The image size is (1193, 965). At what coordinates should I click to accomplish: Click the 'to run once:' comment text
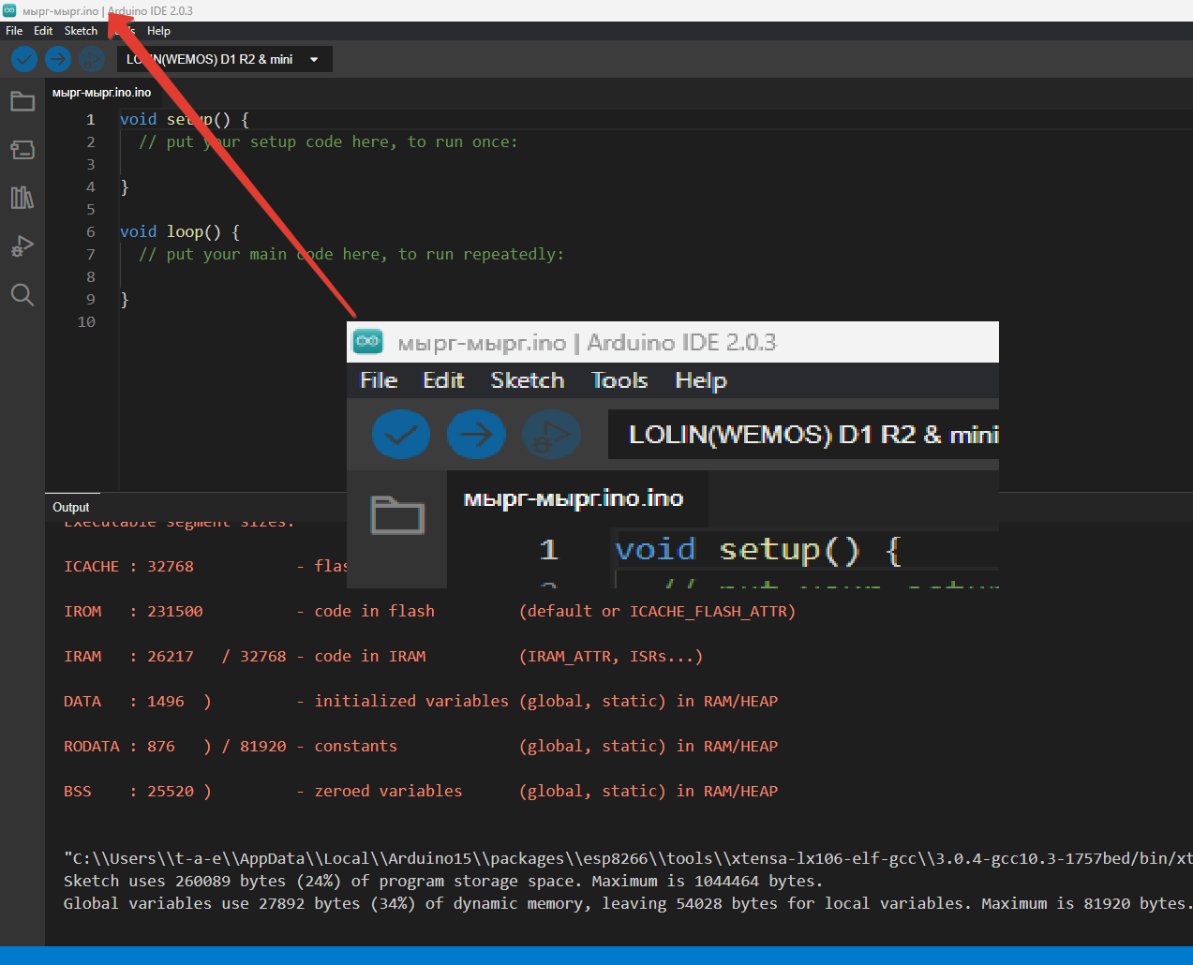click(462, 141)
